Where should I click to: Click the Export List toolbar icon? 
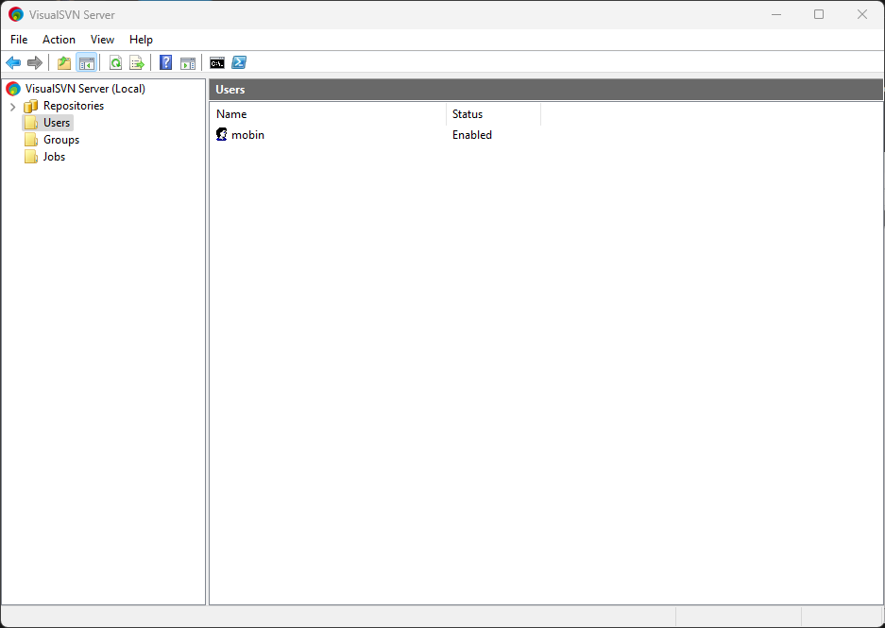(137, 63)
